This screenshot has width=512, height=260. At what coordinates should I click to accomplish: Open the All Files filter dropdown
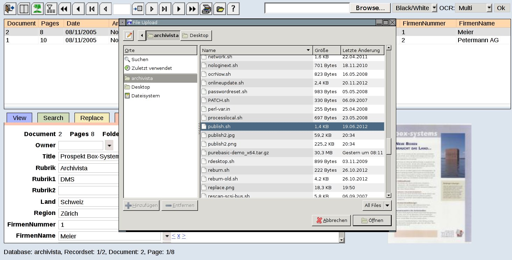tap(377, 206)
